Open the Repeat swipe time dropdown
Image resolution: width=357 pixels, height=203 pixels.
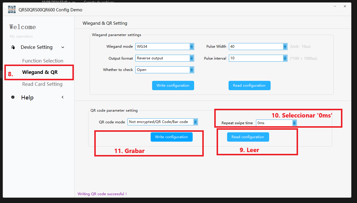(294, 123)
